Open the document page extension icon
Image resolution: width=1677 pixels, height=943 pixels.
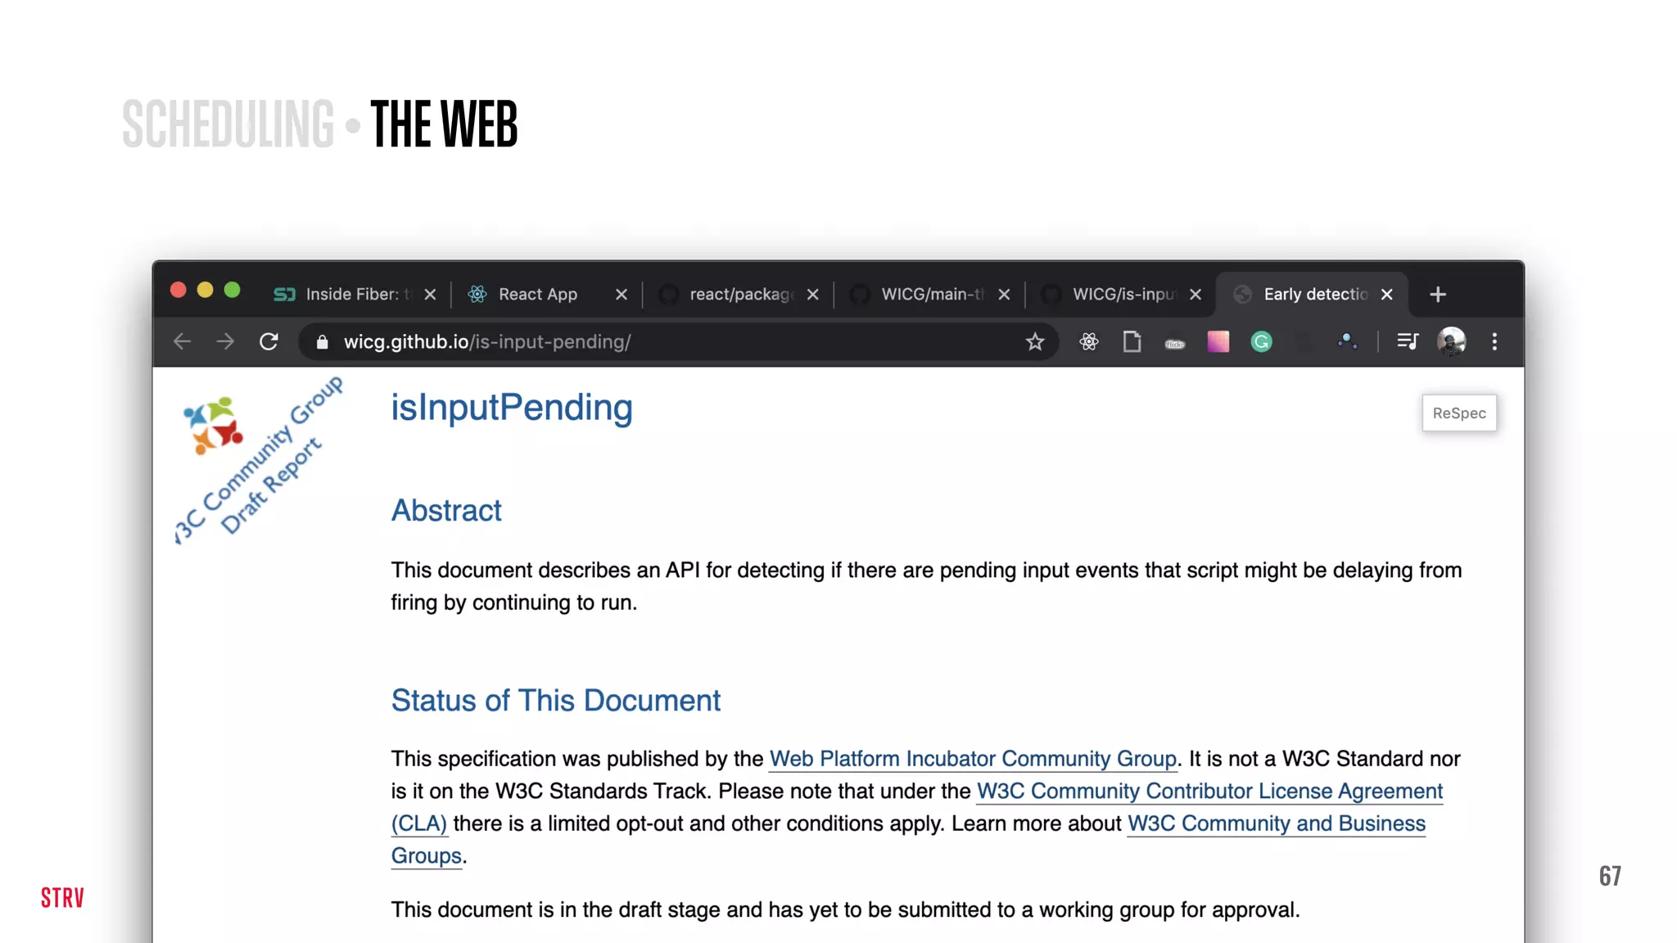click(1132, 341)
